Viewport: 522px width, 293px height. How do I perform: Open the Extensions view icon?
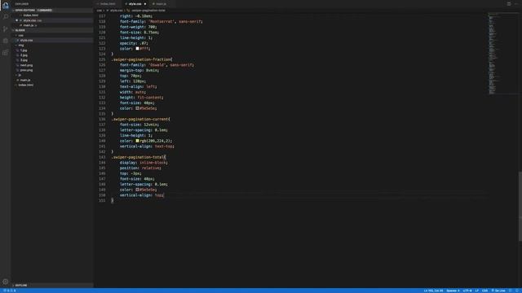(6, 52)
